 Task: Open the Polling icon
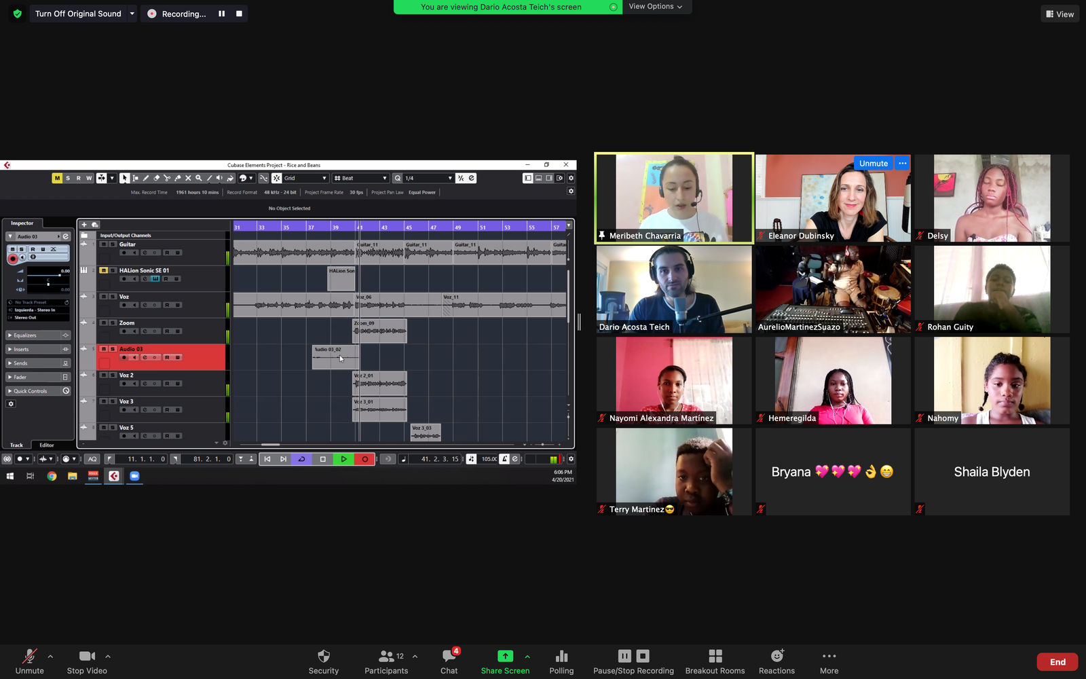(561, 656)
